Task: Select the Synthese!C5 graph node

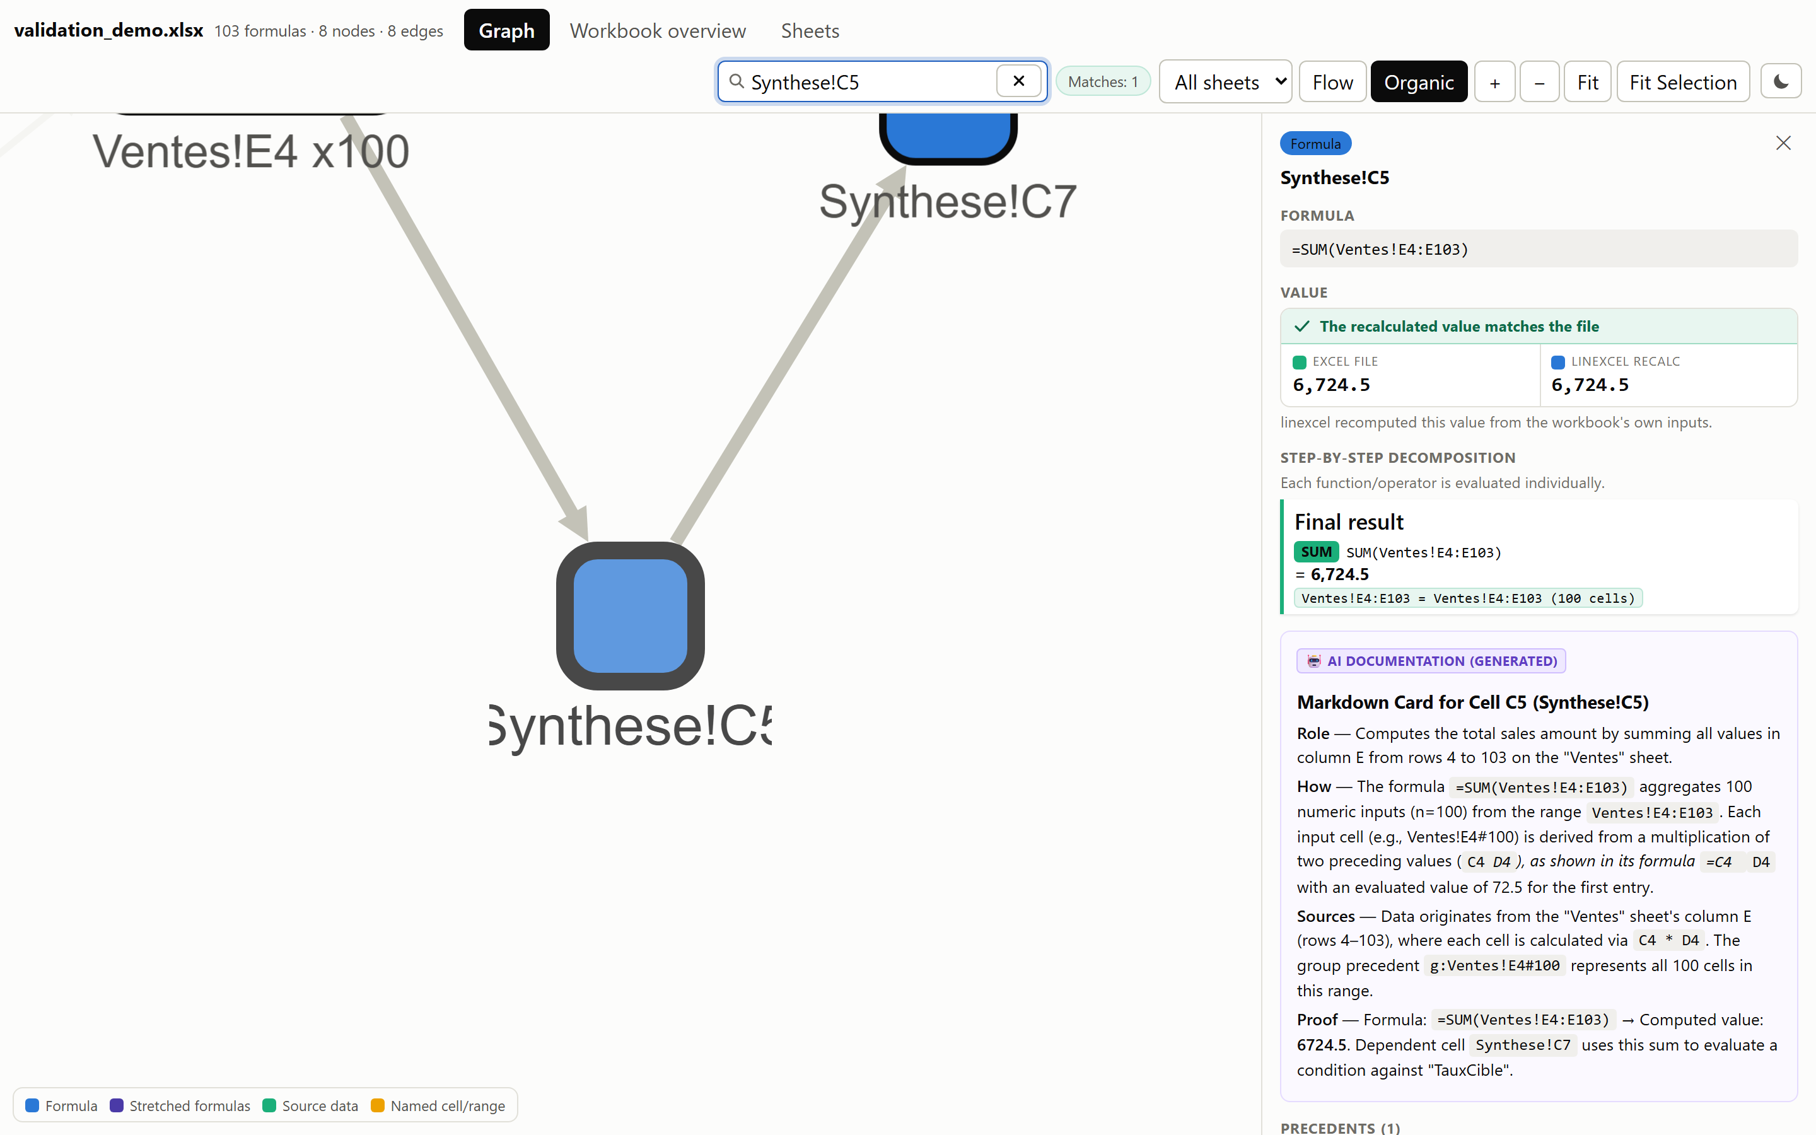Action: 631,615
